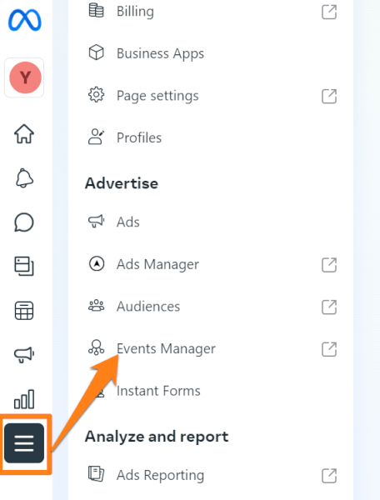This screenshot has width=380, height=500.
Task: Open the insights bar chart icon
Action: tap(24, 399)
